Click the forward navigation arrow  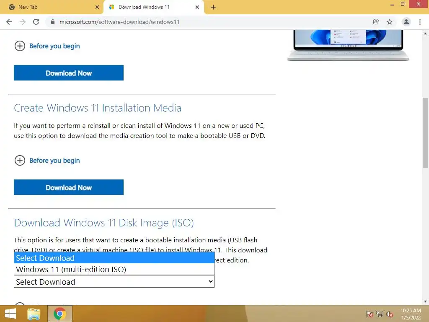tap(23, 22)
